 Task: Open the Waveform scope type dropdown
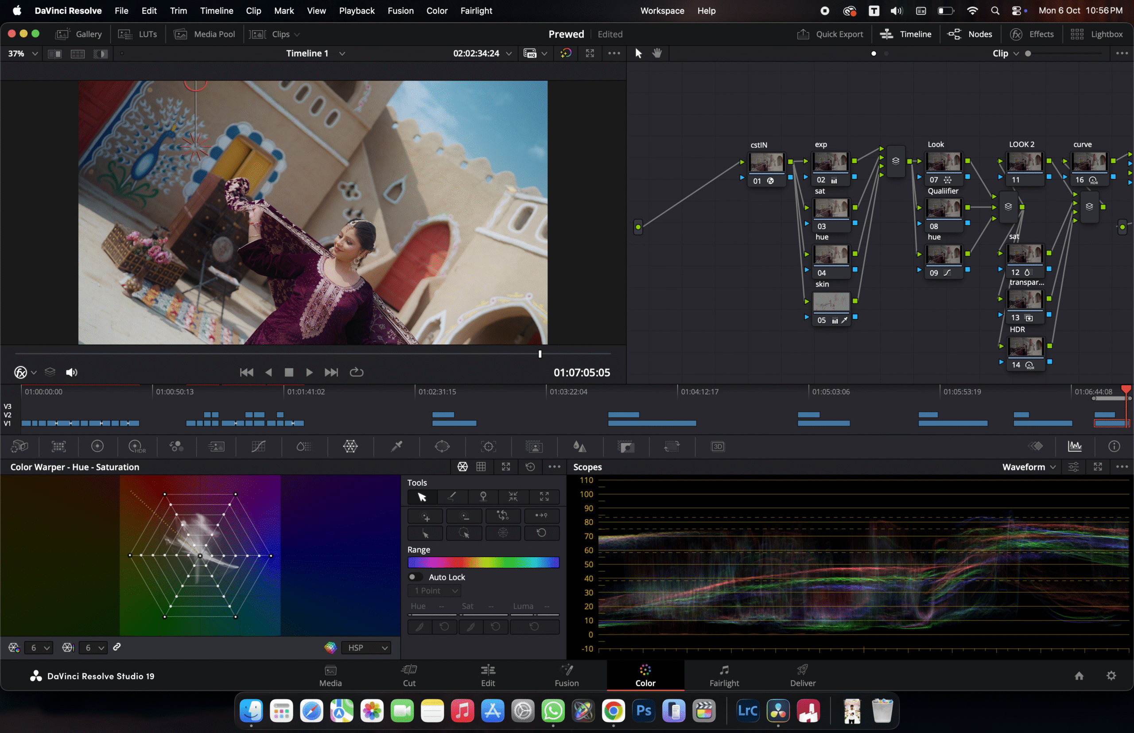point(1029,467)
